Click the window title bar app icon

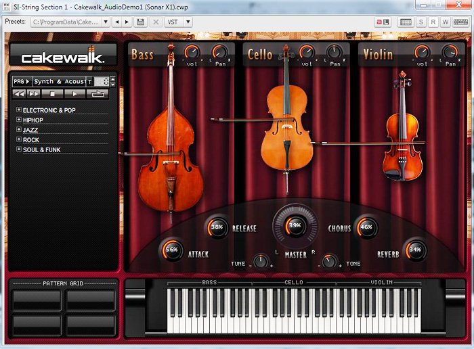[x=6, y=6]
